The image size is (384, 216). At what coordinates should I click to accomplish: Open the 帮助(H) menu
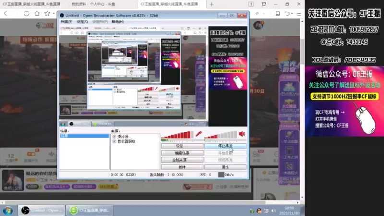118,22
